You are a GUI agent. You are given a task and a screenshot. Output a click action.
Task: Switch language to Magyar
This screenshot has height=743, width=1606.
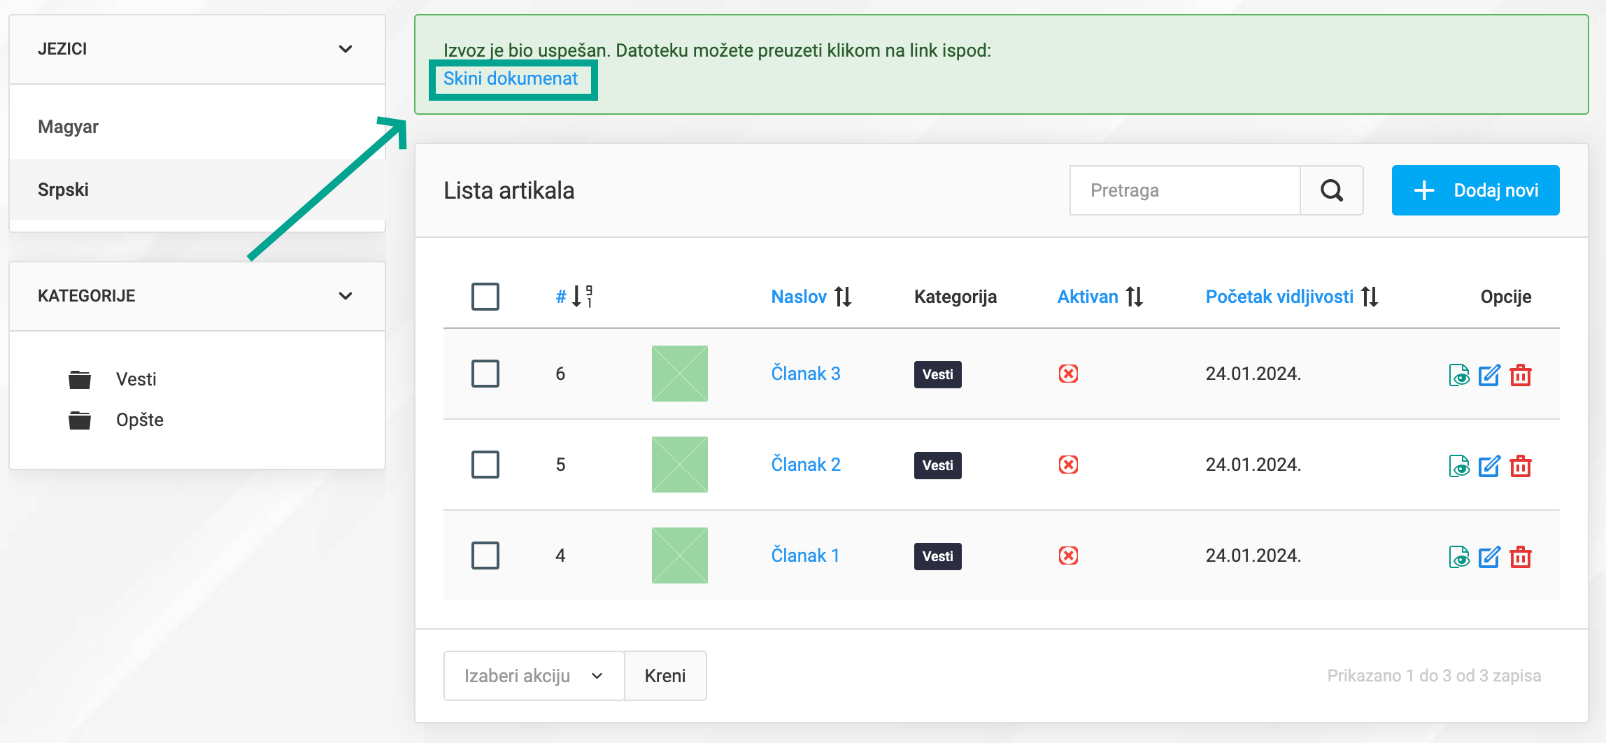point(68,126)
